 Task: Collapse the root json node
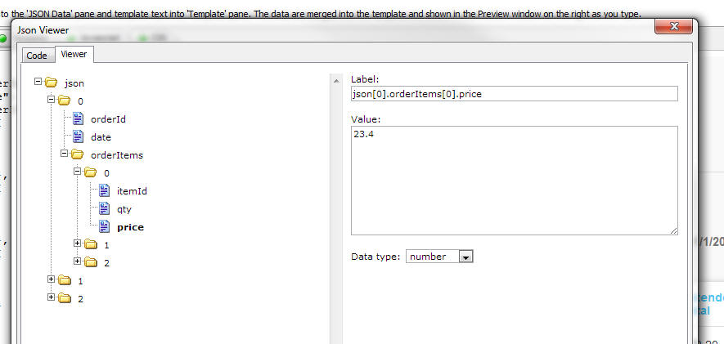point(38,82)
